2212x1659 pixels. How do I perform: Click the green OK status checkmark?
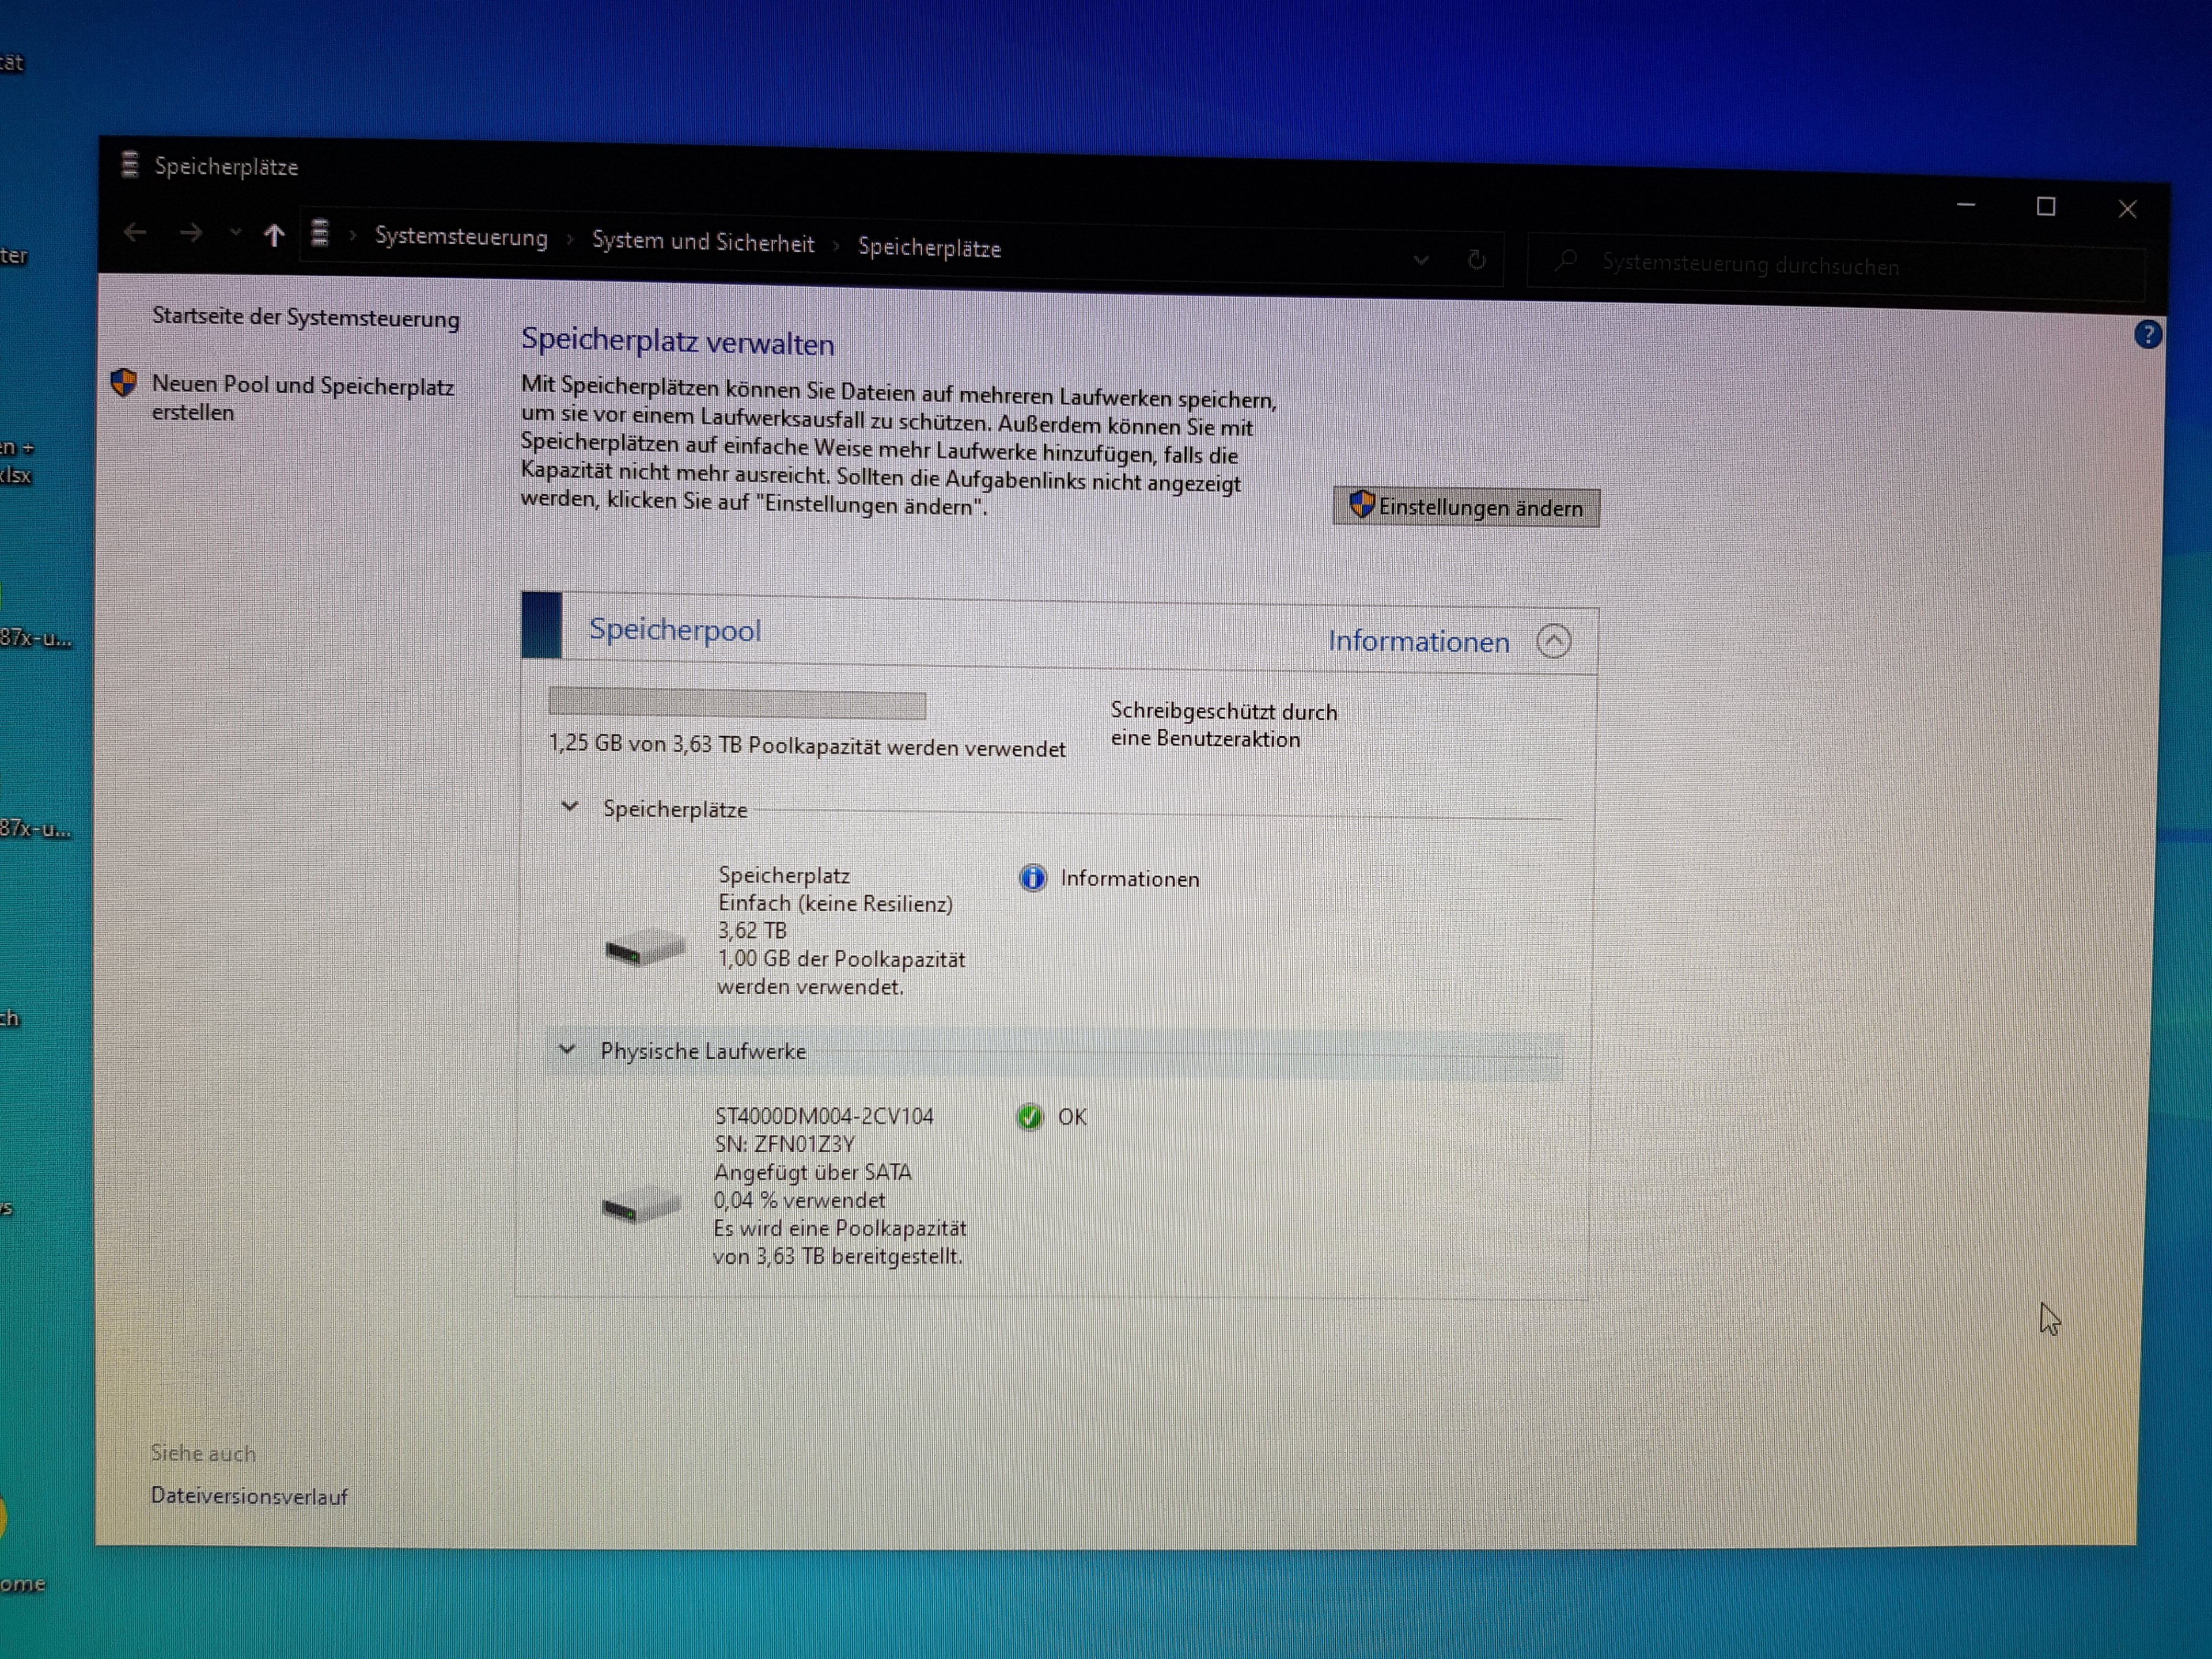(x=1029, y=1117)
